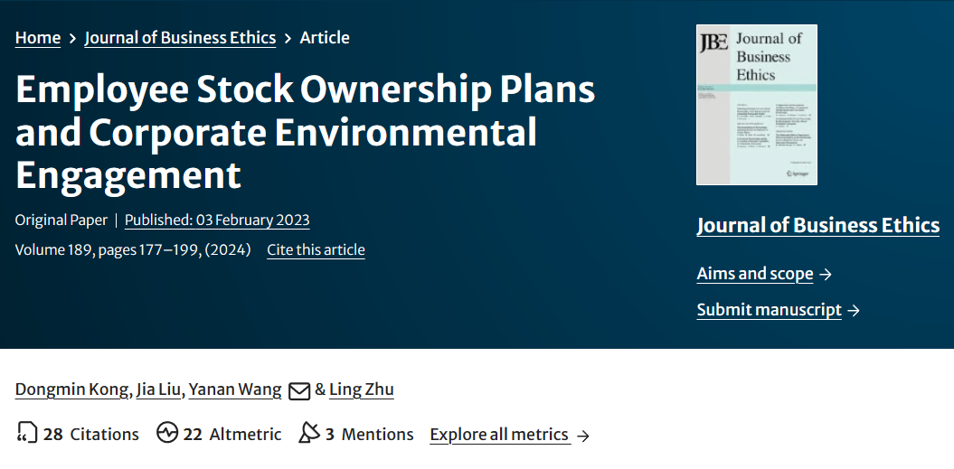Open Journal of Business Ethics sidebar heading link
This screenshot has height=469, width=954.
pyautogui.click(x=817, y=225)
